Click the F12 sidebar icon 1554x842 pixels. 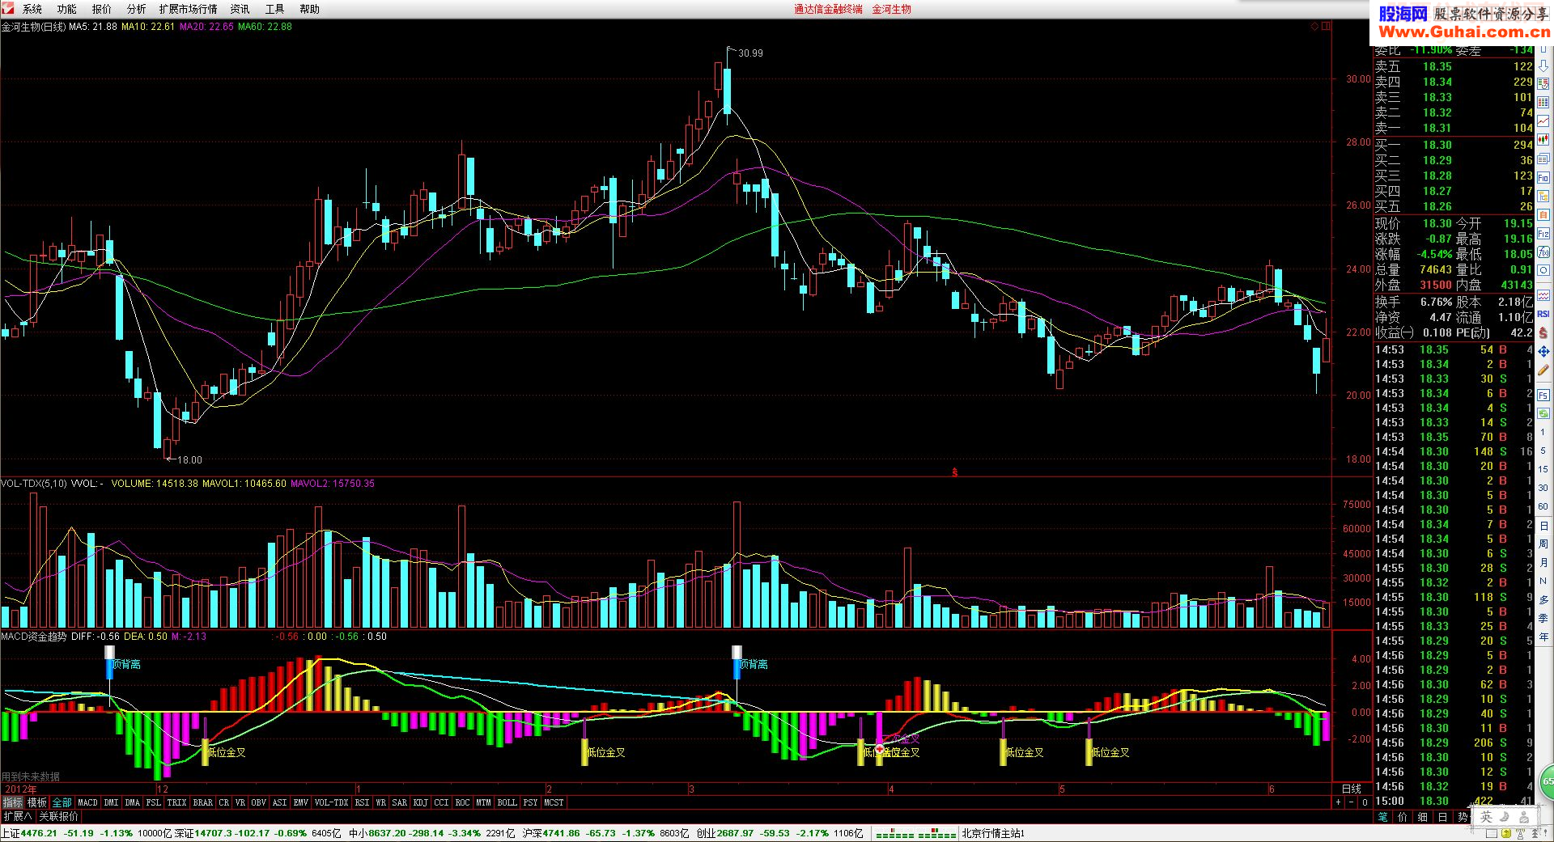click(x=1543, y=233)
